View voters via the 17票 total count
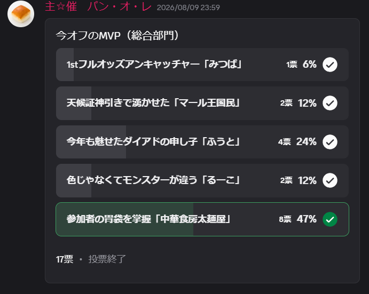The height and width of the screenshot is (294, 369). point(65,259)
